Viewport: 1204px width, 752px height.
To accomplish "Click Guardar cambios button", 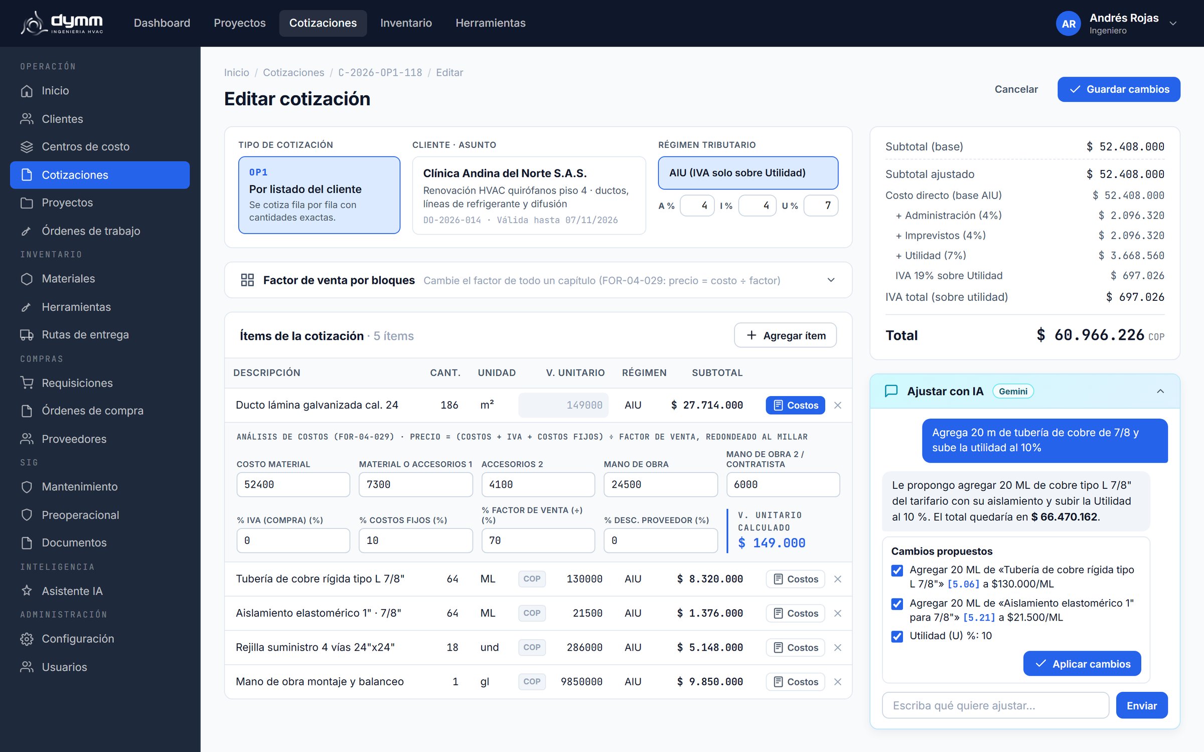I will 1119,89.
